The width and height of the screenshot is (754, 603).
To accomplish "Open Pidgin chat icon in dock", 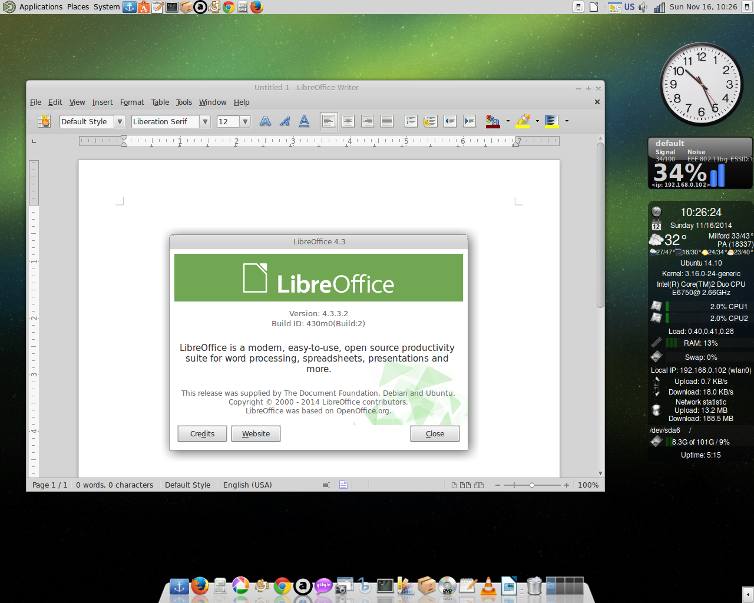I will [323, 586].
